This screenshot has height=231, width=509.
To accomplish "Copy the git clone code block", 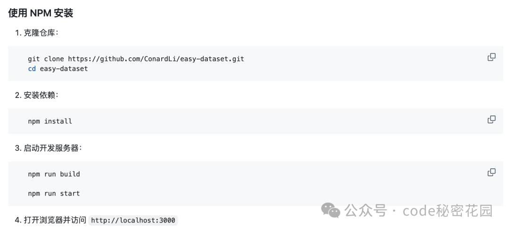I will [x=492, y=57].
